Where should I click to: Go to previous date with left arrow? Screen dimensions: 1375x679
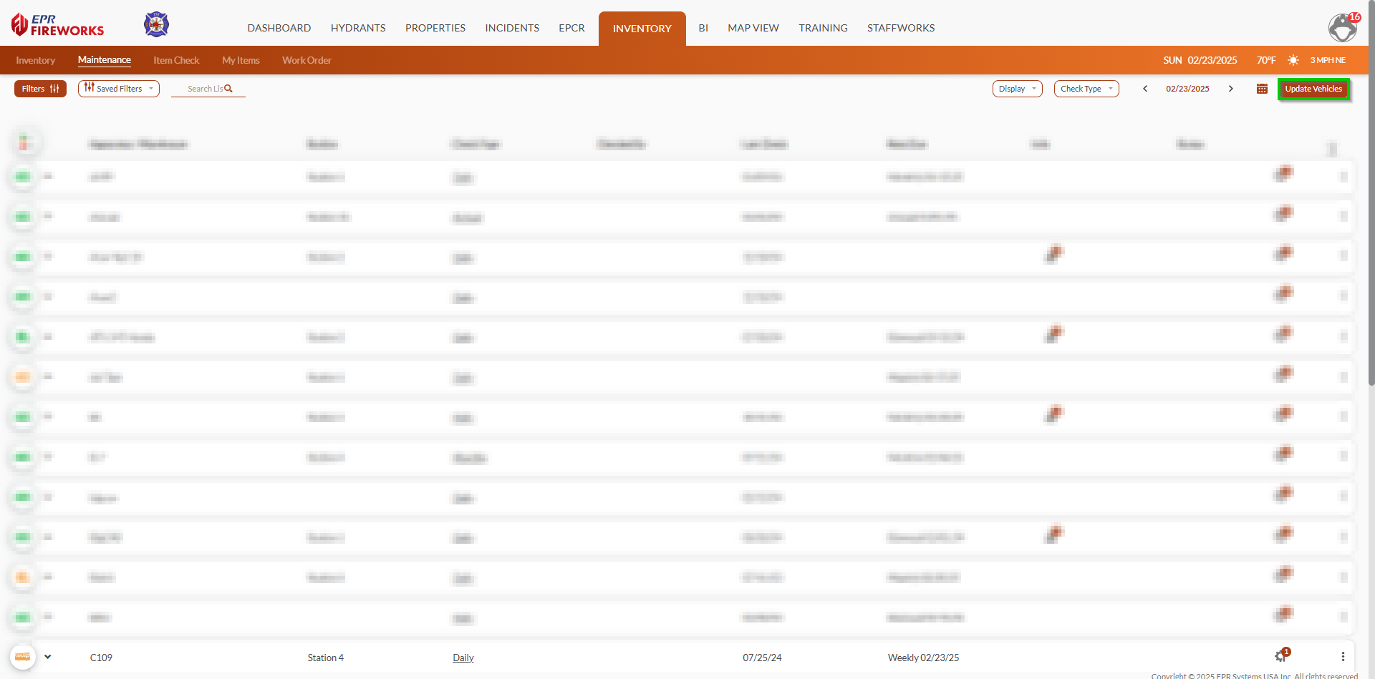[1145, 89]
